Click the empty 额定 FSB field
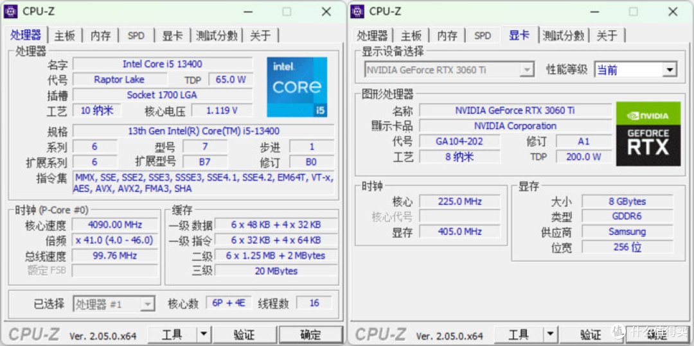The width and height of the screenshot is (694, 346). [x=114, y=271]
